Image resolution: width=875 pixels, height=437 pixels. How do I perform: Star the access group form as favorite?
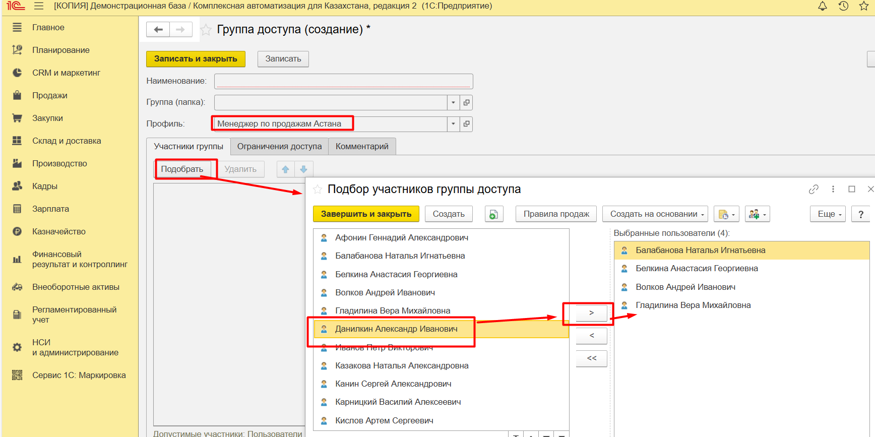[x=206, y=30]
